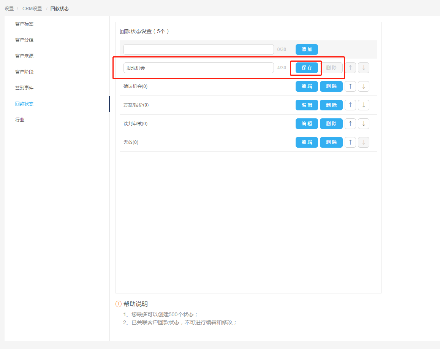
Task: Move 谈判审核 down with arrow icon
Action: 363,124
